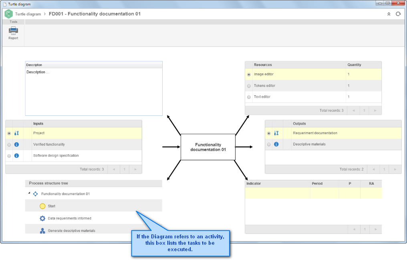The width and height of the screenshot is (407, 260).
Task: Select Generate descriptive materials tree item
Action: tap(72, 231)
